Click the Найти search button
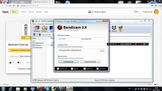The image size is (162, 91). point(136,12)
